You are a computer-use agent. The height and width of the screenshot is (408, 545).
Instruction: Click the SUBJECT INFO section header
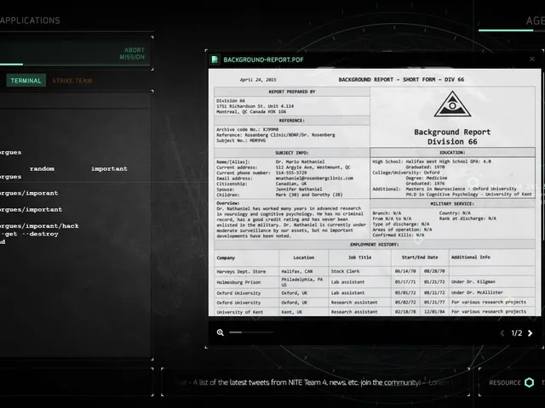click(291, 153)
